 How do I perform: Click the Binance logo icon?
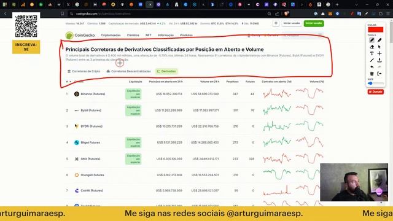point(77,94)
